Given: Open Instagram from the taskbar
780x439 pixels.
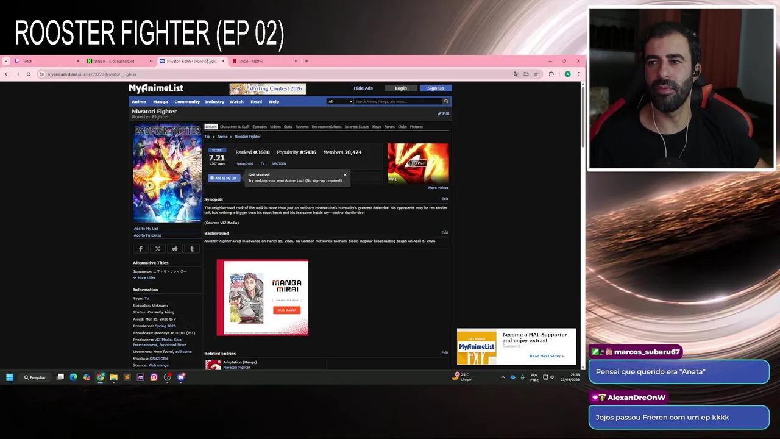Looking at the screenshot, I should click(x=154, y=377).
